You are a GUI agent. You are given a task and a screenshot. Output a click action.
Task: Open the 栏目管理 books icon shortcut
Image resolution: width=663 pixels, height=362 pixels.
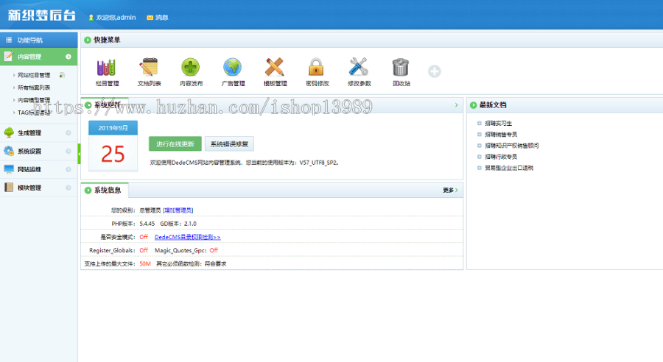107,68
